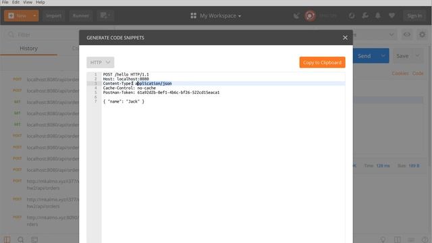Viewport: 432px width, 243px height.
Task: Click the Filter search field in sidebar
Action: [42, 34]
